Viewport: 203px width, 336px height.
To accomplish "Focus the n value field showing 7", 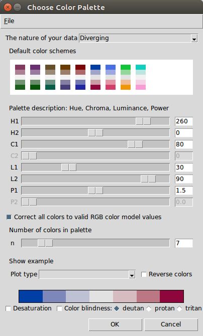I will click(184, 243).
